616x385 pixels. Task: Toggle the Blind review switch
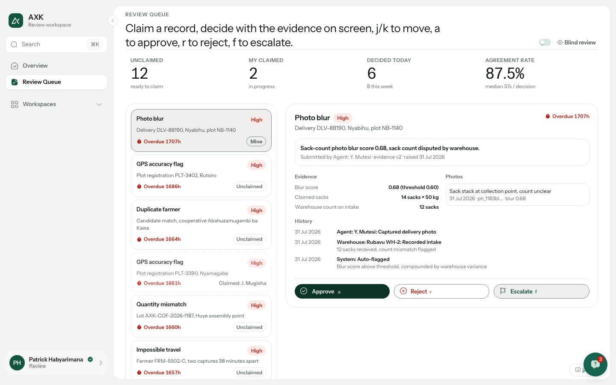pyautogui.click(x=545, y=42)
